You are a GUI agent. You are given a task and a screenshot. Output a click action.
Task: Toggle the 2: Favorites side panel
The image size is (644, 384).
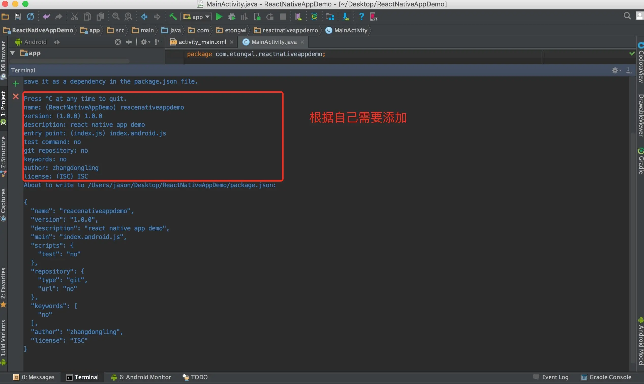coord(3,287)
